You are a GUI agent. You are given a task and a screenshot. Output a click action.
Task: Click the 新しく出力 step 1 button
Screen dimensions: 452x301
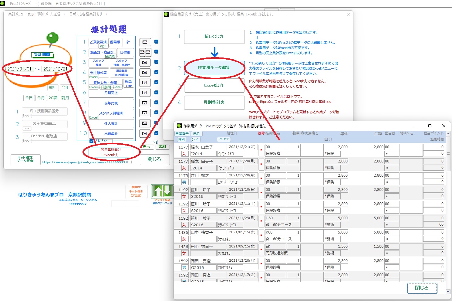(214, 37)
